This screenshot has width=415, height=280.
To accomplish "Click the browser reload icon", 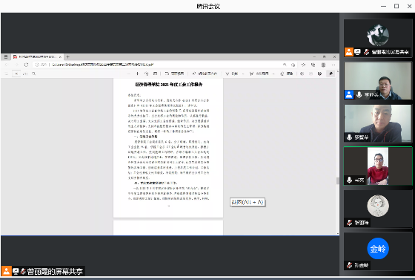I will point(26,65).
